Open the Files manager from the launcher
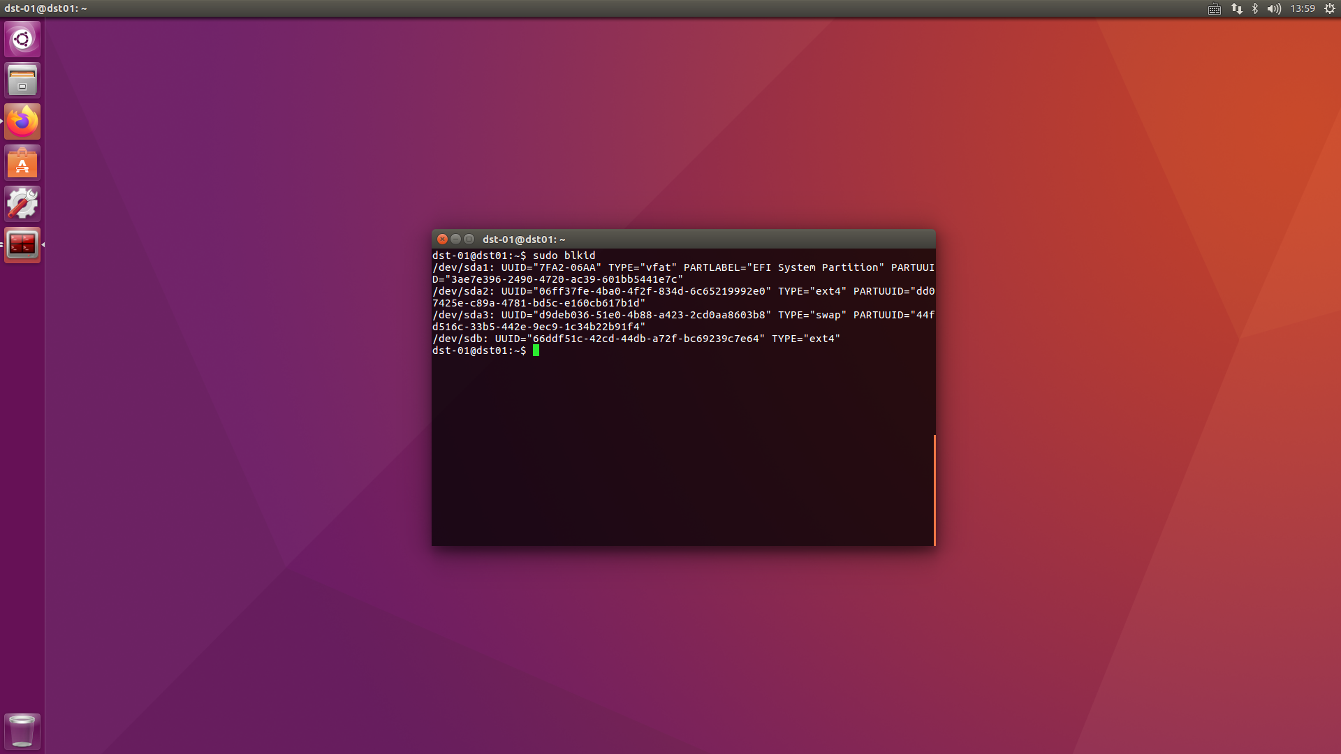Image resolution: width=1341 pixels, height=754 pixels. click(x=22, y=80)
